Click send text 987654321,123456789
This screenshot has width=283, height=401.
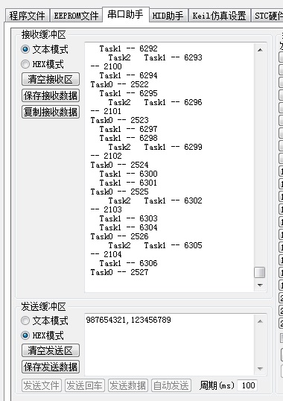pos(129,320)
